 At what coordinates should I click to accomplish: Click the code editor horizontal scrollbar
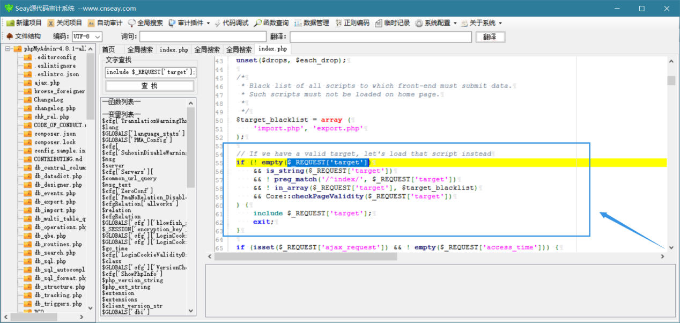[440, 256]
